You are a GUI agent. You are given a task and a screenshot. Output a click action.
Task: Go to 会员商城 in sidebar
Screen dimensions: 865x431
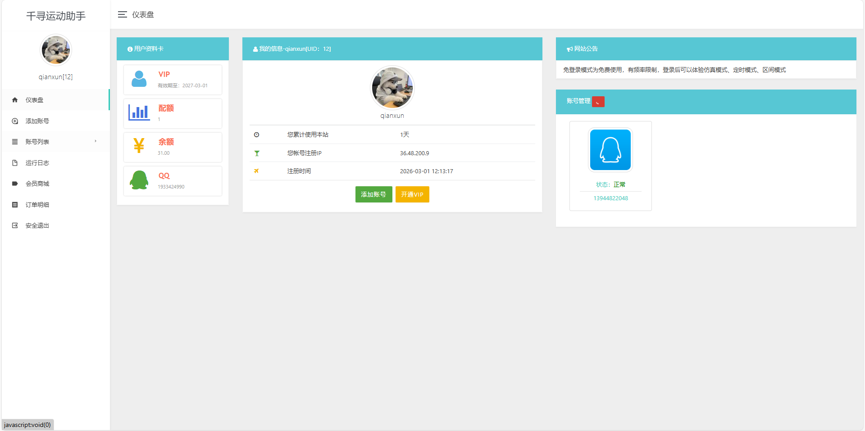(37, 184)
